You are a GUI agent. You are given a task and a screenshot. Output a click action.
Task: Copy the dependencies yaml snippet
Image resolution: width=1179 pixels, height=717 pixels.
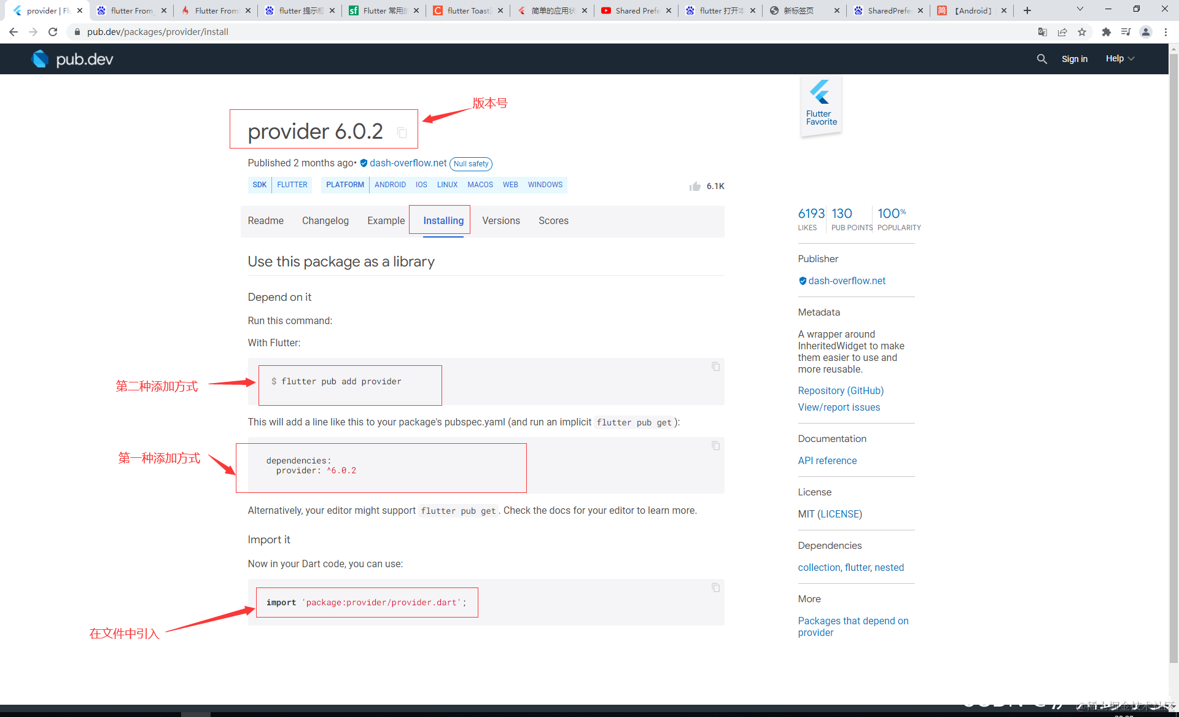pyautogui.click(x=715, y=446)
